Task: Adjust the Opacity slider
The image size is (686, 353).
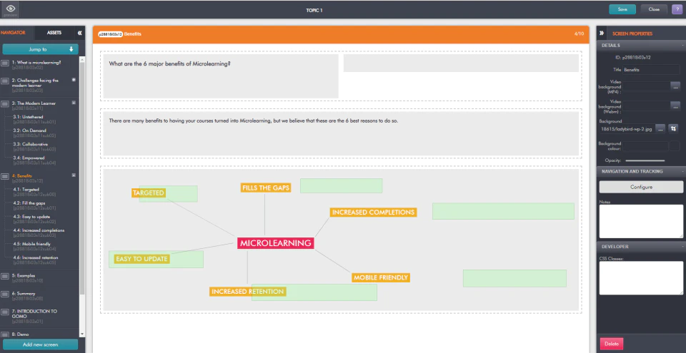Action: click(645, 160)
